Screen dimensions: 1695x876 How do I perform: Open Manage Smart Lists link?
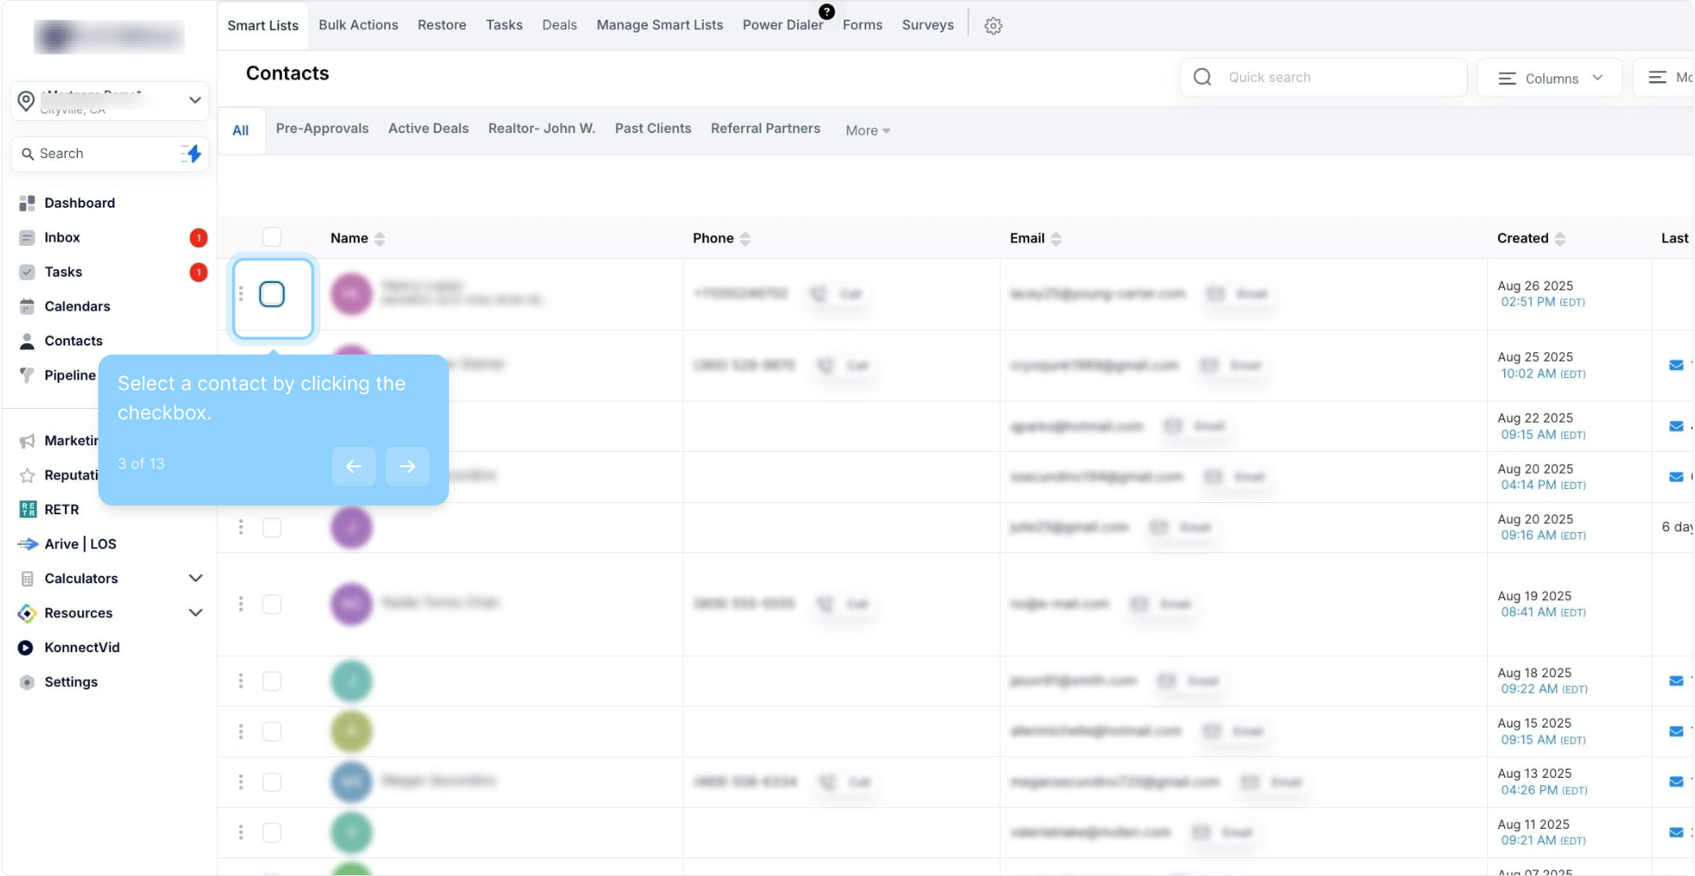coord(659,25)
